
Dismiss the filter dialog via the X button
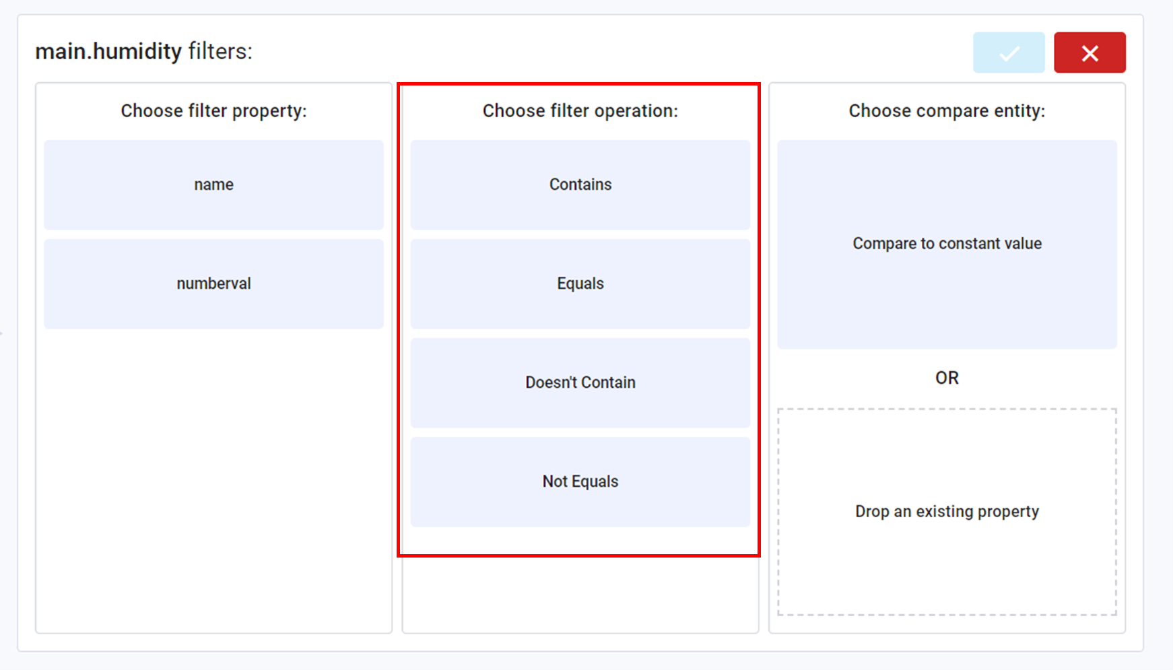coord(1089,52)
